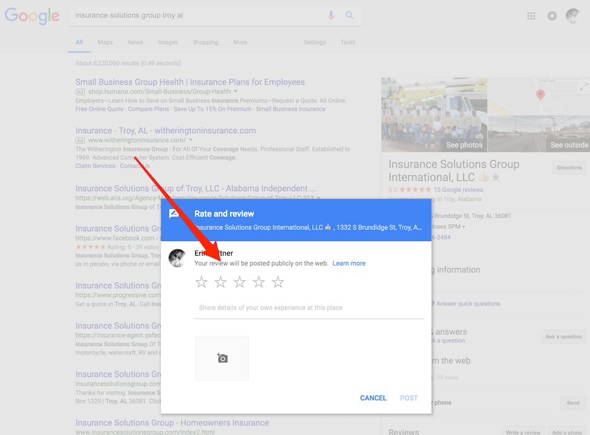The height and width of the screenshot is (435, 590).
Task: Open Alabama Independent result link
Action: 196,188
